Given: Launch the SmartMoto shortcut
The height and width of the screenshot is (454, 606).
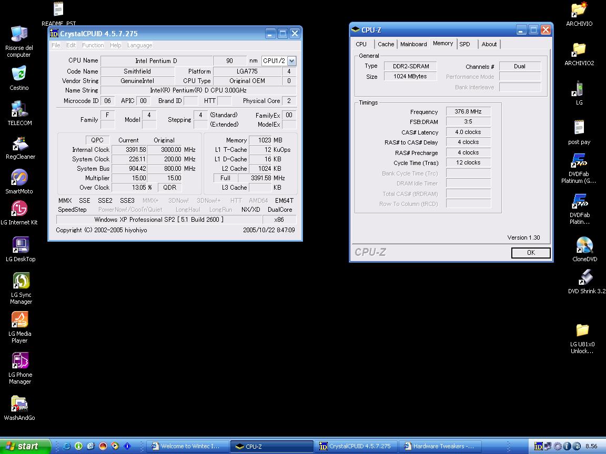Looking at the screenshot, I should tap(19, 177).
